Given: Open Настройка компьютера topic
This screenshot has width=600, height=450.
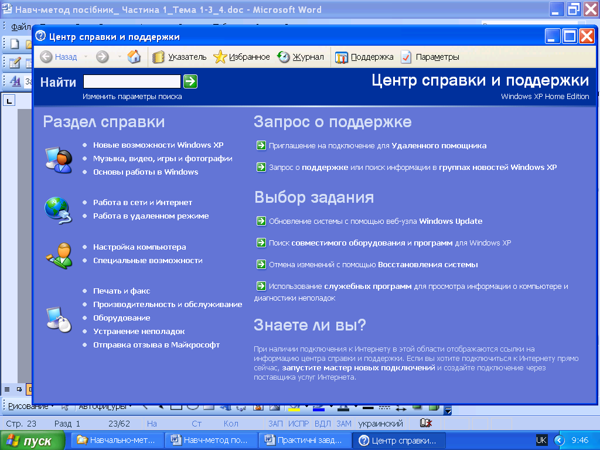Looking at the screenshot, I should [139, 247].
